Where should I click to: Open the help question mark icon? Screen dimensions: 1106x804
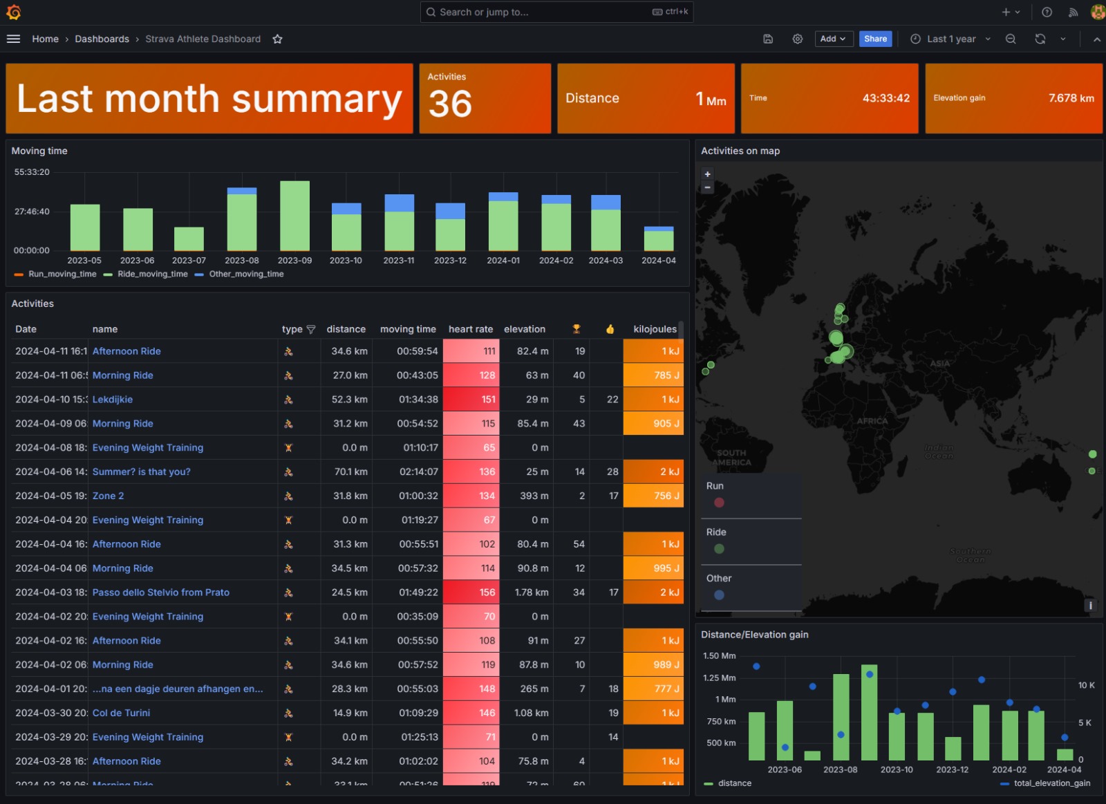click(1047, 12)
